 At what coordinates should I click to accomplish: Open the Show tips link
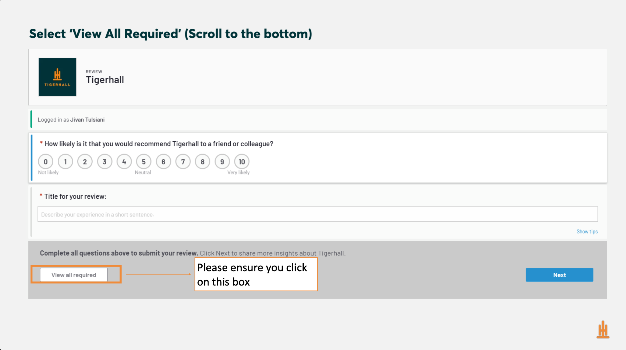coord(587,232)
